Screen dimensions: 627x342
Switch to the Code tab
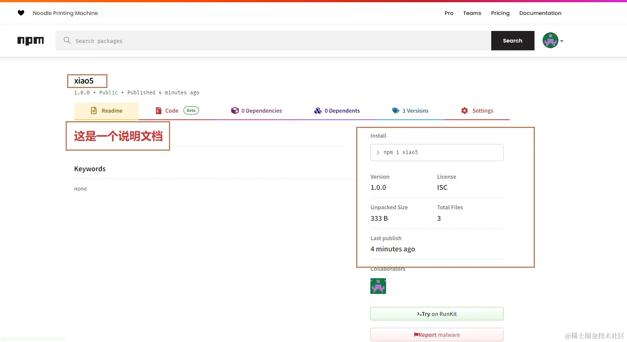[x=177, y=111]
